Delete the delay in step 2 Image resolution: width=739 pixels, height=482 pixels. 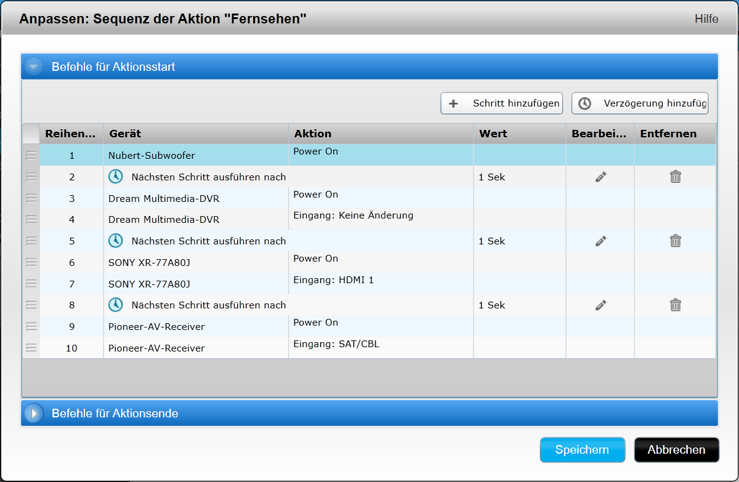[x=675, y=177]
